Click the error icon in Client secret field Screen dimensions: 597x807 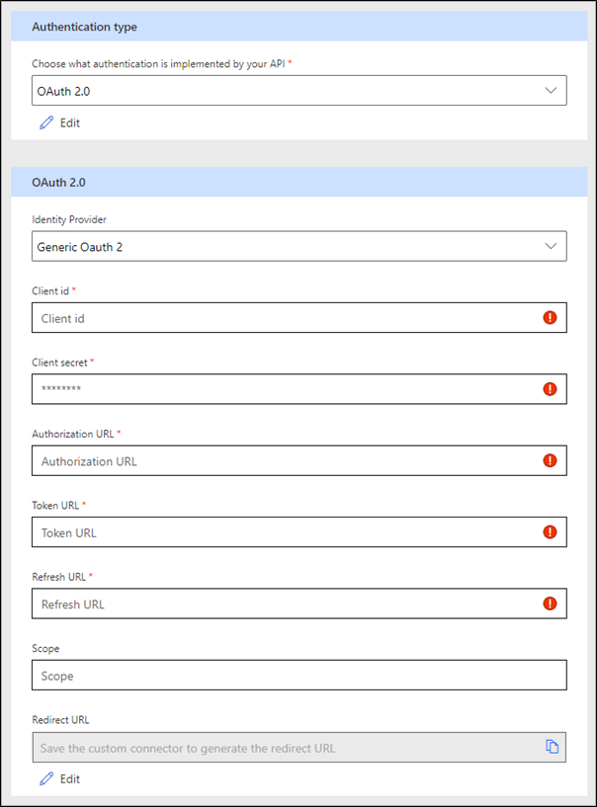pos(551,389)
